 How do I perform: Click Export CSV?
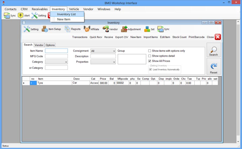point(122,37)
